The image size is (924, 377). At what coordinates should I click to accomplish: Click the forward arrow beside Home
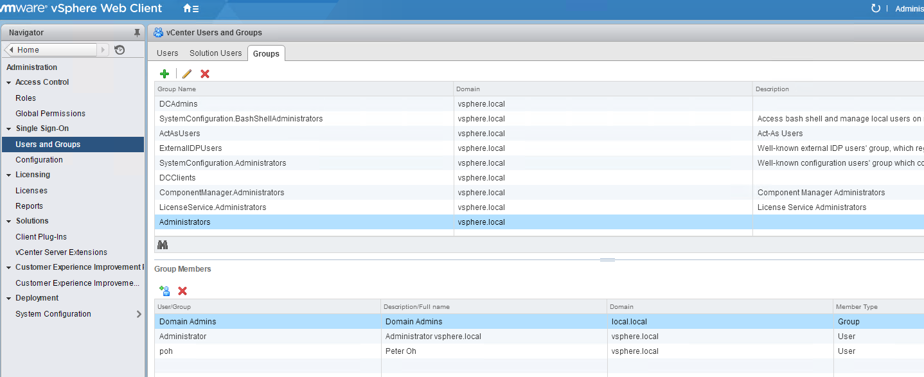(x=103, y=49)
